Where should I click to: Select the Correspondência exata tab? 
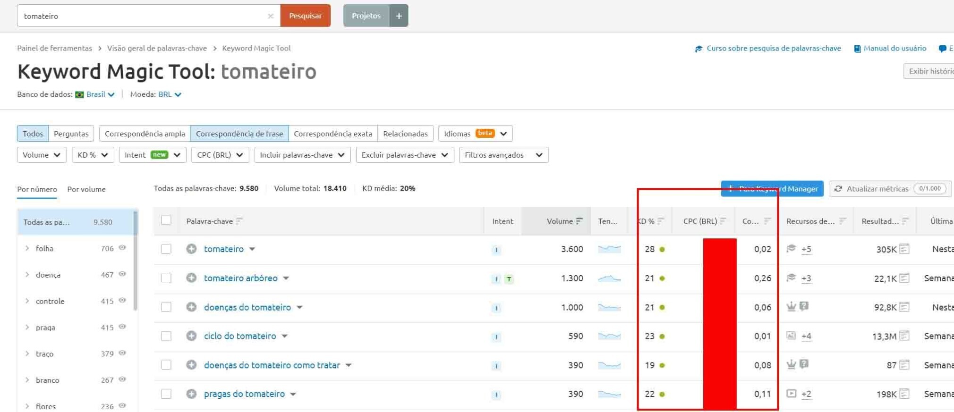coord(332,134)
